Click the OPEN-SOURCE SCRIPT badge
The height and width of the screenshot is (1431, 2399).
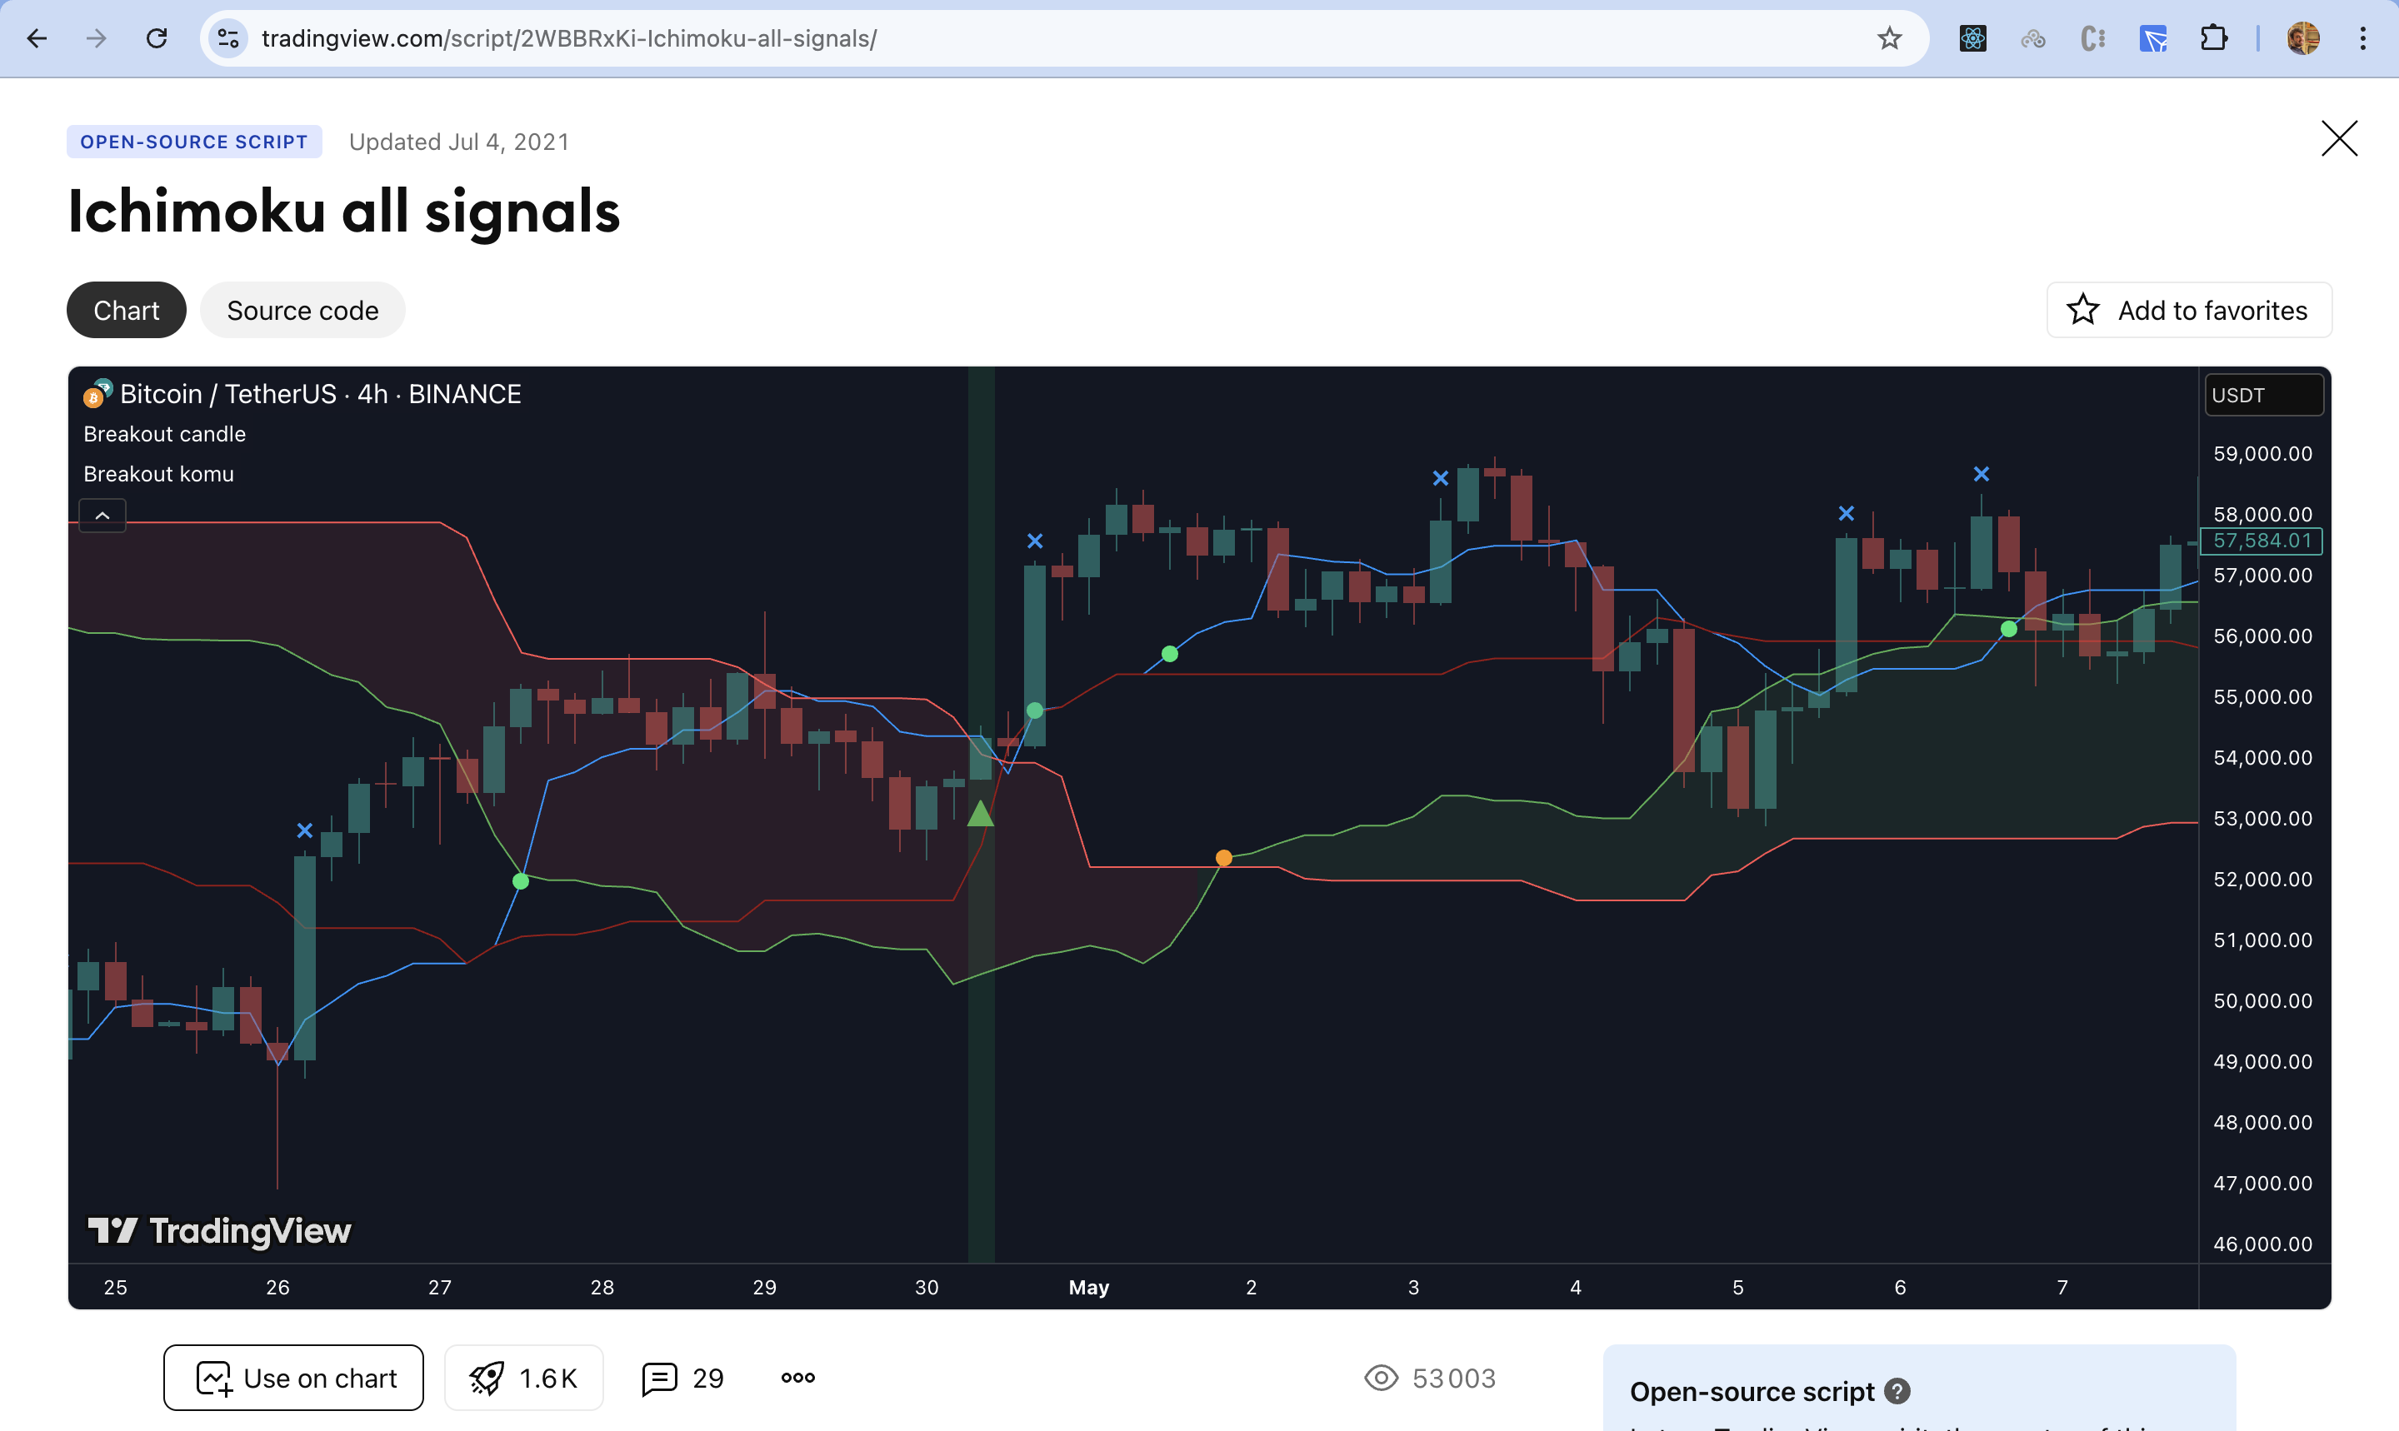194,142
